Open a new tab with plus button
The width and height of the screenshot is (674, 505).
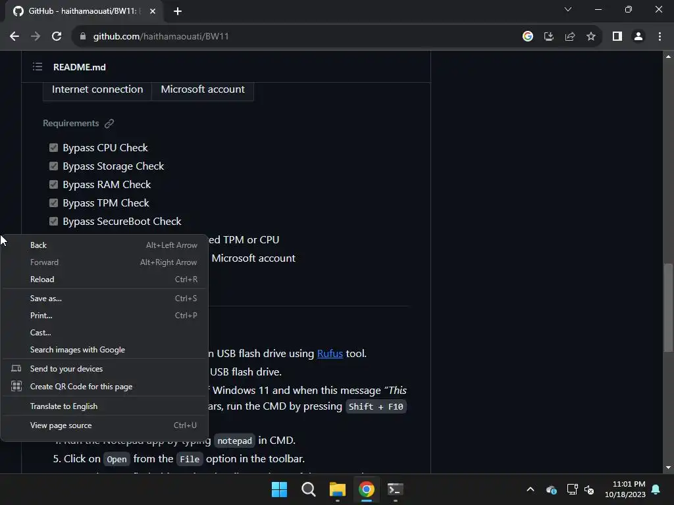pos(178,11)
